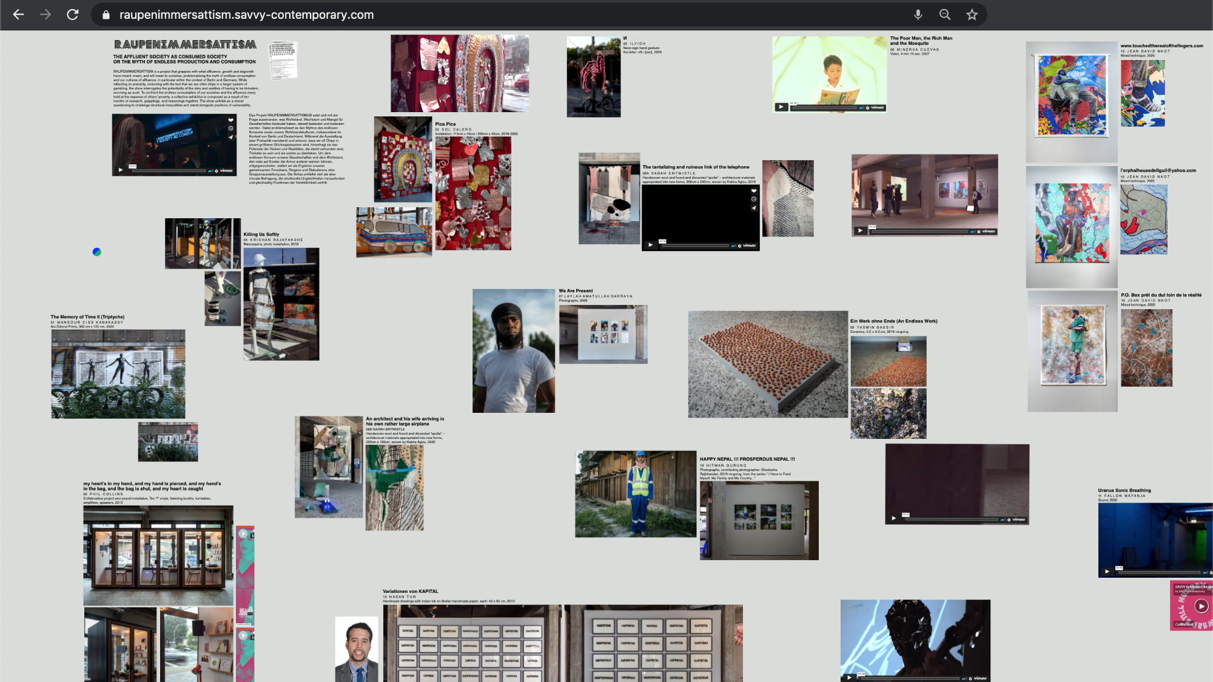The width and height of the screenshot is (1213, 682).
Task: Seek in the black telephone video progress bar
Action: (694, 246)
